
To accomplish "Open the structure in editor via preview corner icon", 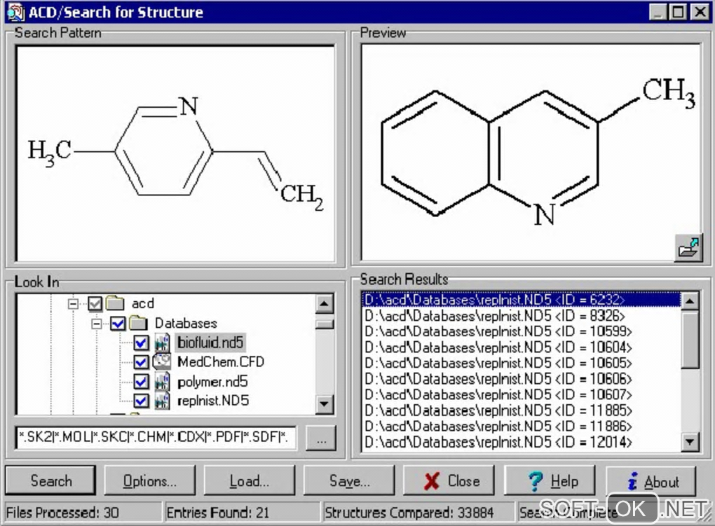I will [x=688, y=247].
